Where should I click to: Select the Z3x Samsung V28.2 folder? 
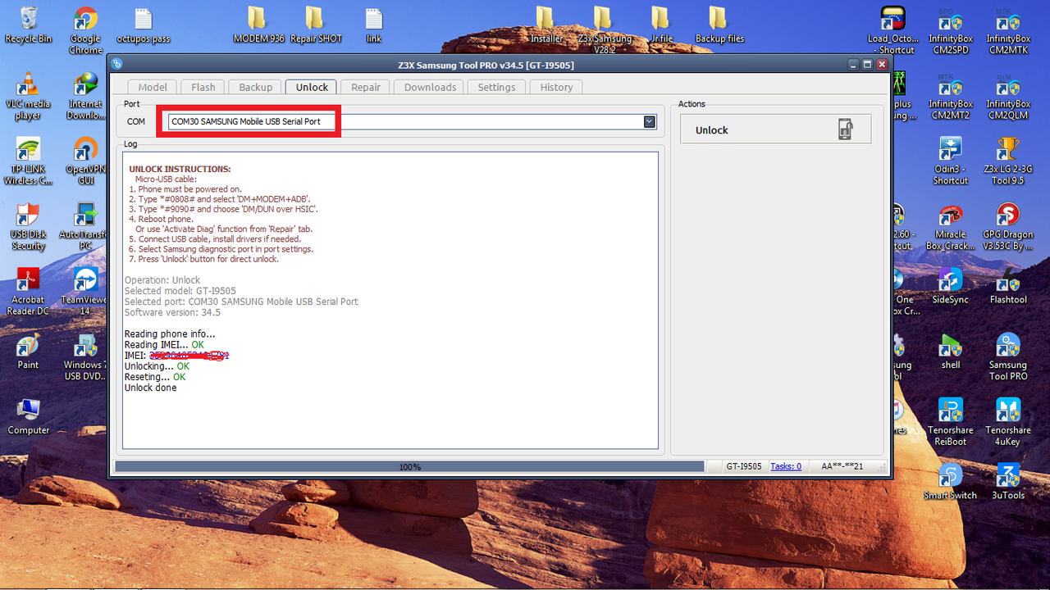pos(605,30)
